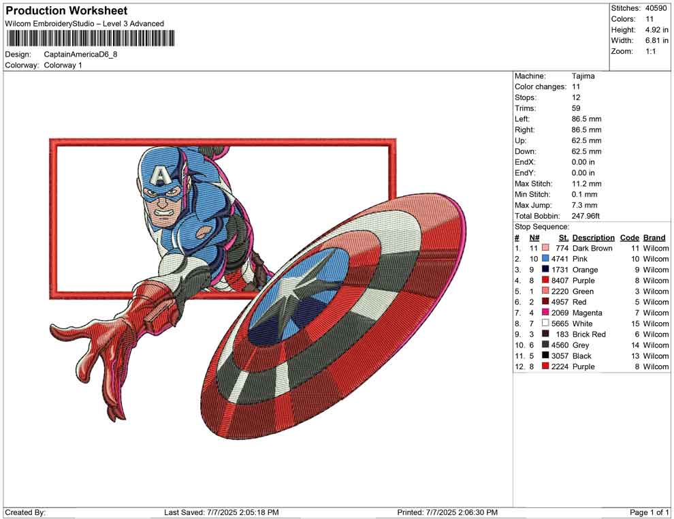This screenshot has width=674, height=519.
Task: Click the design barcode
Action: pos(90,37)
